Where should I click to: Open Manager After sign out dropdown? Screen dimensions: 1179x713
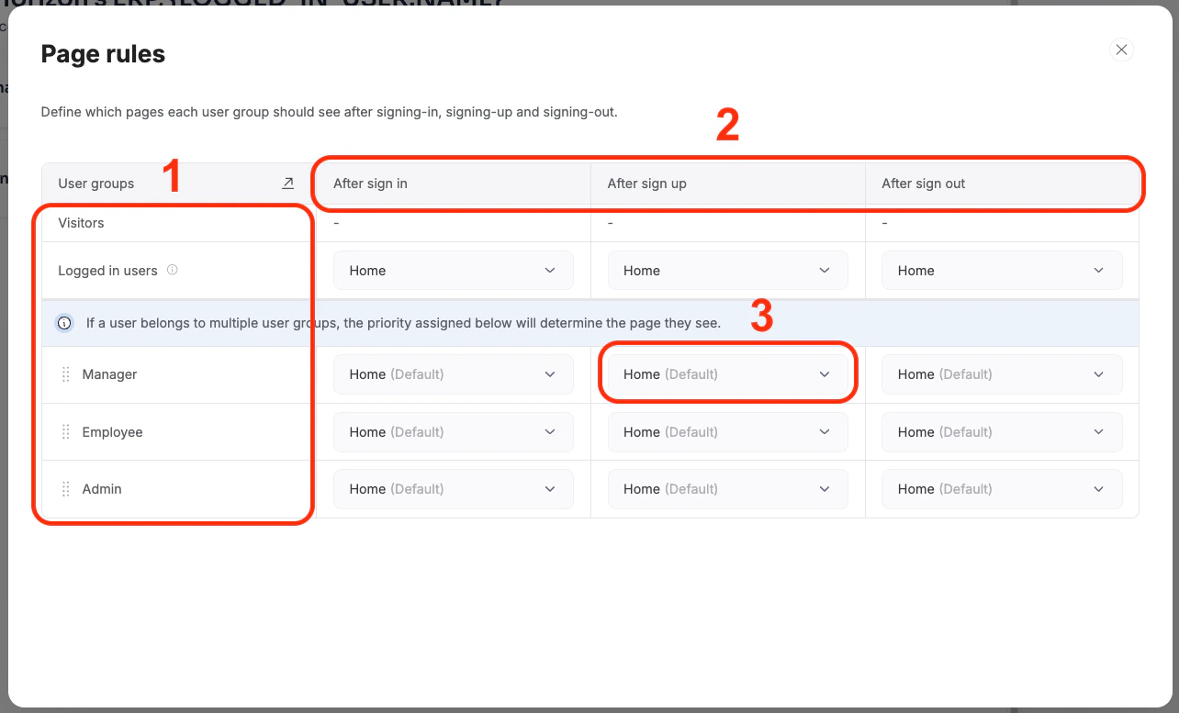point(1002,374)
